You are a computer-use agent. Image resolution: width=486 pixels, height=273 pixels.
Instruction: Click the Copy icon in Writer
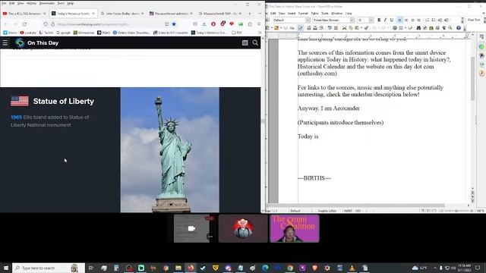351,28
